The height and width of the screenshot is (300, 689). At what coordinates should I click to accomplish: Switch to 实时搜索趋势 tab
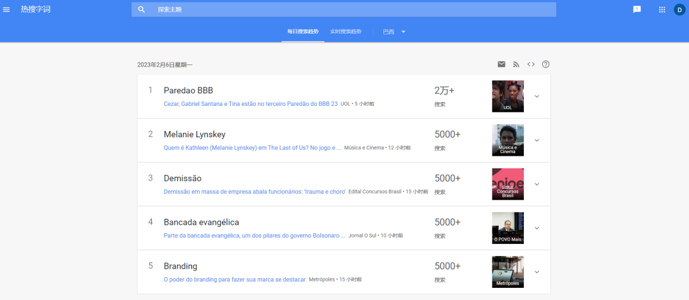(x=346, y=32)
